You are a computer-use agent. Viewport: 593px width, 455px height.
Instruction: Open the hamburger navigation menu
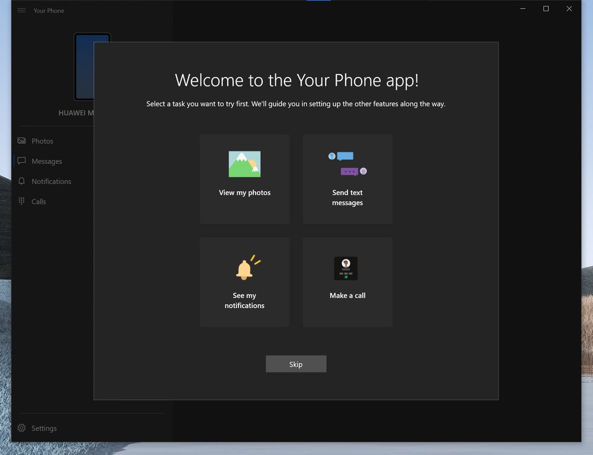click(21, 10)
